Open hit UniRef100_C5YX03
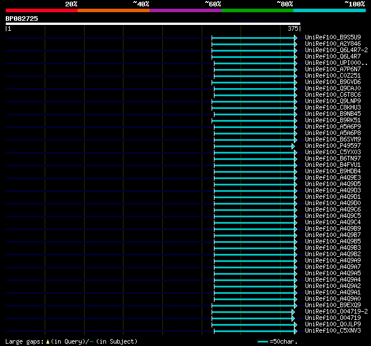Viewport: 371px width, 346px height. click(333, 152)
